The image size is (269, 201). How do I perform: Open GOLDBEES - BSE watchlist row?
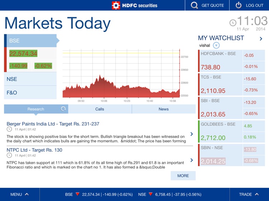click(231, 131)
